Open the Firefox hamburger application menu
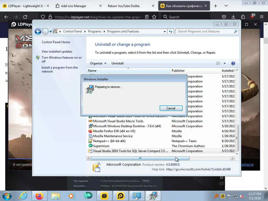This screenshot has width=268, height=201. click(262, 17)
